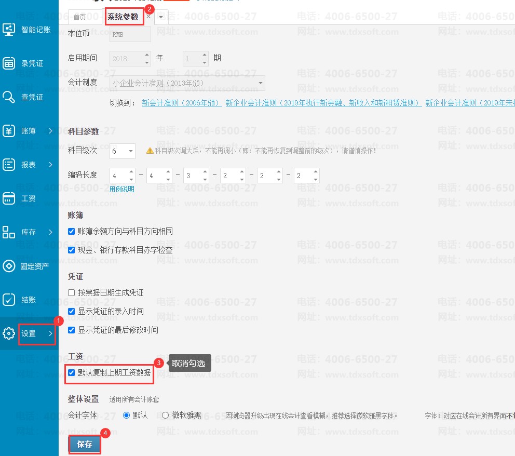
Task: Switch to the 首页 tab
Action: [80, 17]
